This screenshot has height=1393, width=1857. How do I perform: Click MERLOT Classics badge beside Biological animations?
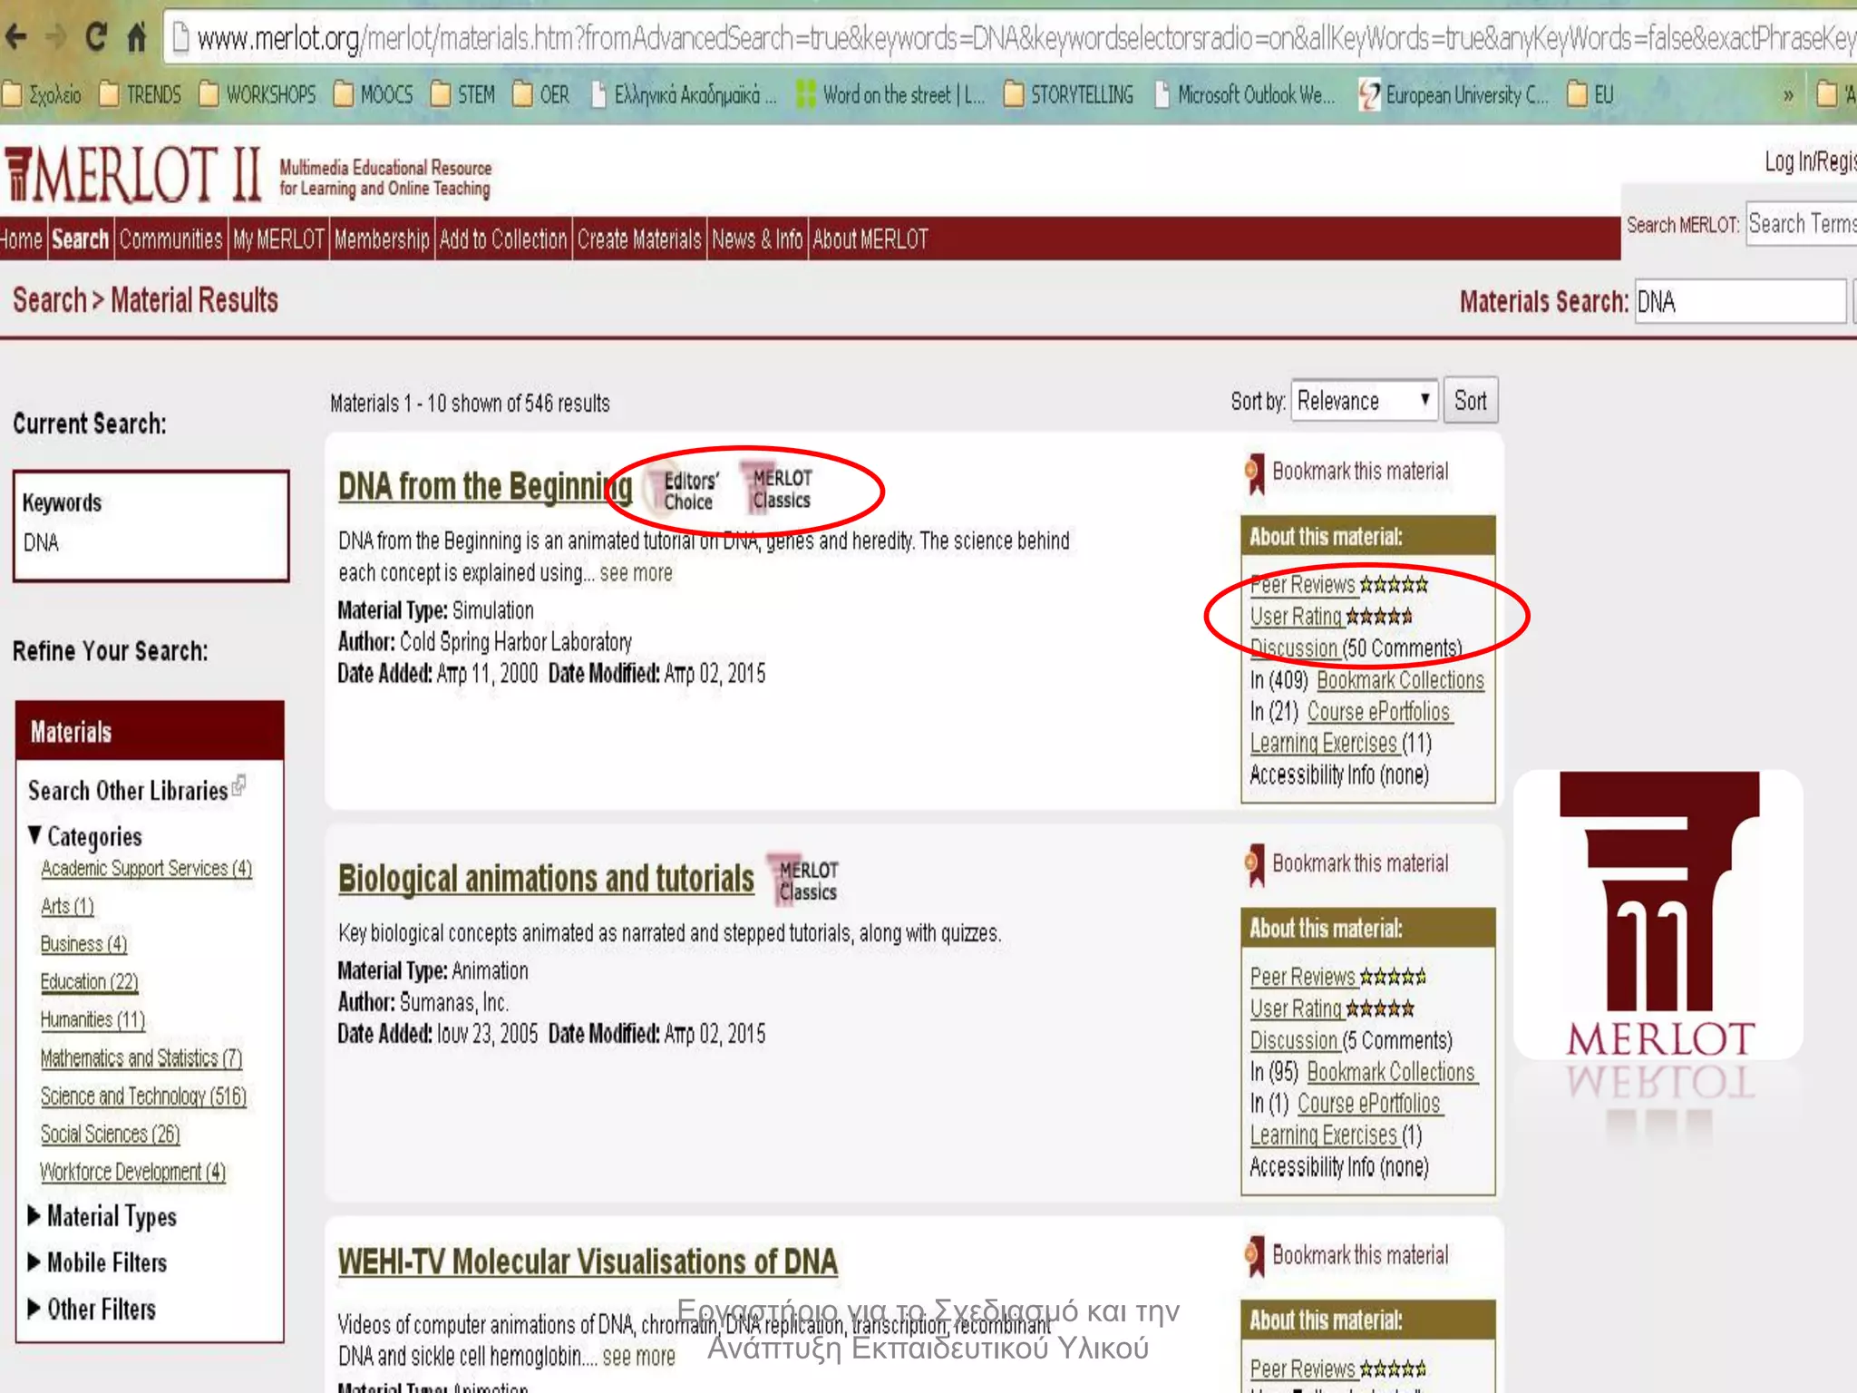click(x=804, y=880)
